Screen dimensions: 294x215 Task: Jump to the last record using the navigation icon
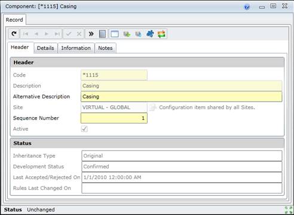coord(57,34)
